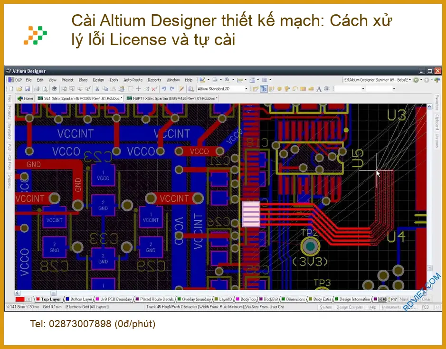Switch to the Home document tab
446x349 pixels.
26,99
